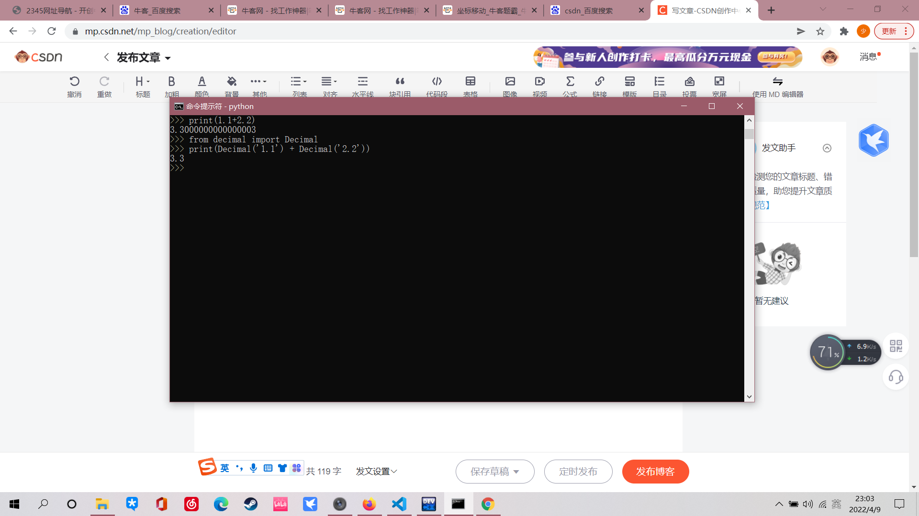The width and height of the screenshot is (919, 516).
Task: Insert a formula (公式) icon
Action: [x=570, y=82]
